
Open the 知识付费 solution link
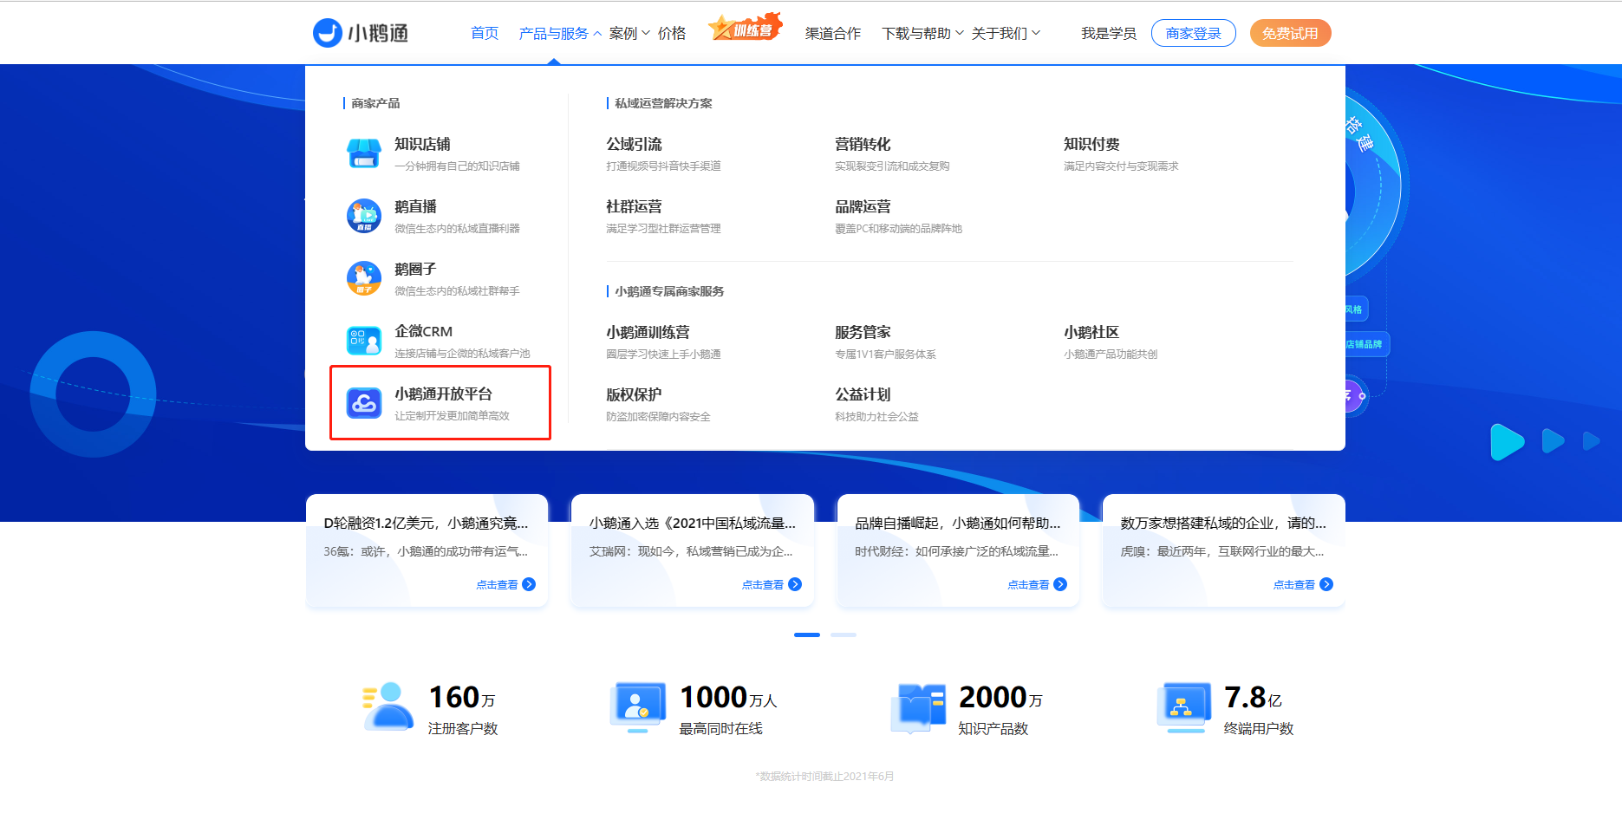(1091, 144)
